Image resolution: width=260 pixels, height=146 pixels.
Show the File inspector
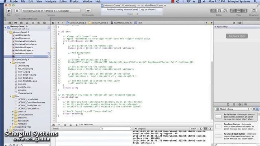tap(234, 23)
